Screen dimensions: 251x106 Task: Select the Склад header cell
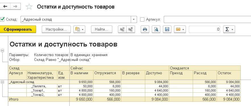(x=39, y=68)
